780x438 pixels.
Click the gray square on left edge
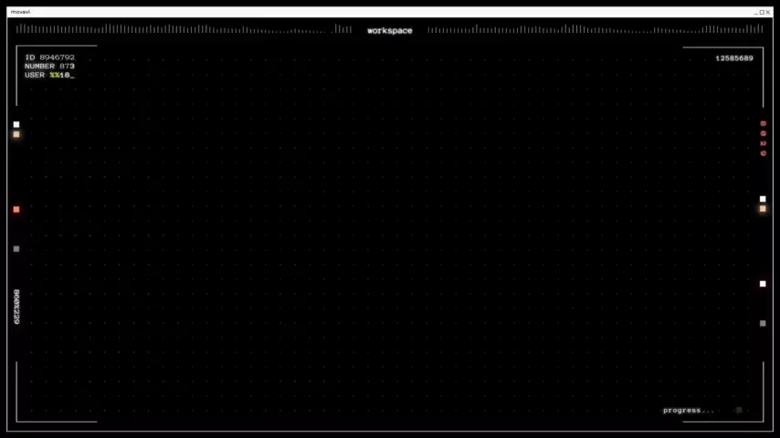tap(16, 248)
